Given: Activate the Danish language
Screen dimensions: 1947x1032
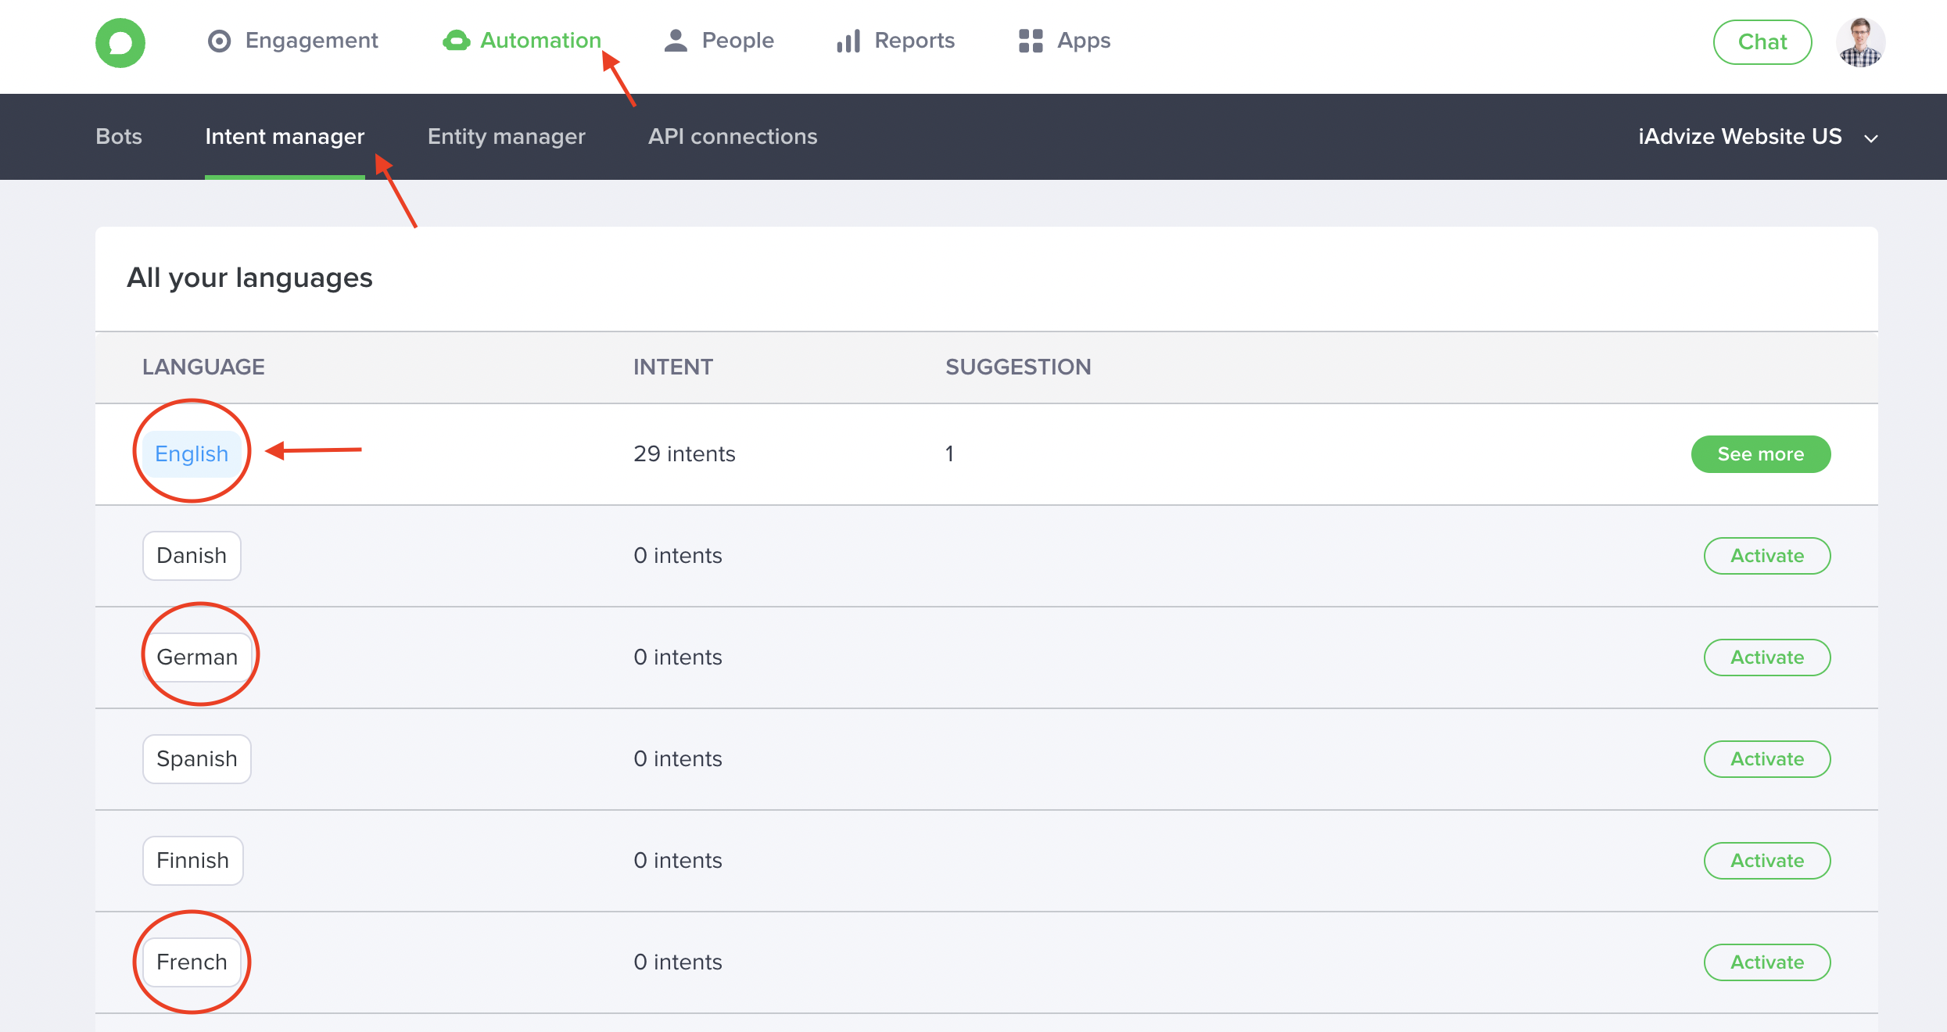Looking at the screenshot, I should click(1767, 556).
